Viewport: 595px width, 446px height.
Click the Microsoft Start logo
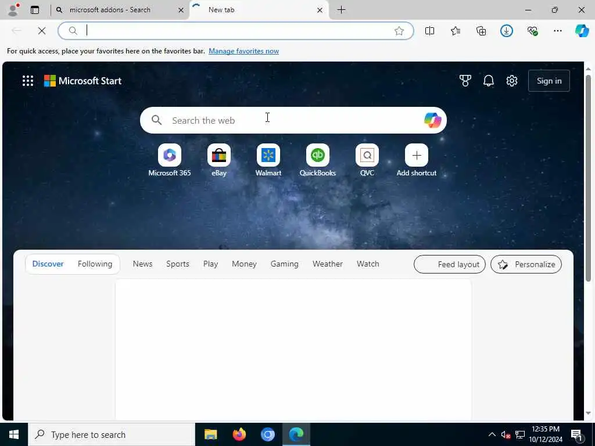pos(83,81)
